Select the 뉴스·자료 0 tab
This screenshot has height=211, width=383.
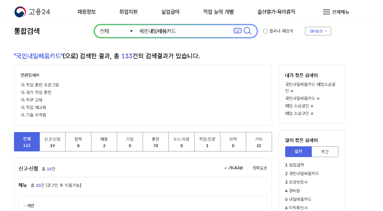pyautogui.click(x=181, y=142)
